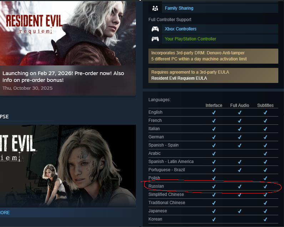Click the Xbox Controllers gamepad icon

pos(155,29)
